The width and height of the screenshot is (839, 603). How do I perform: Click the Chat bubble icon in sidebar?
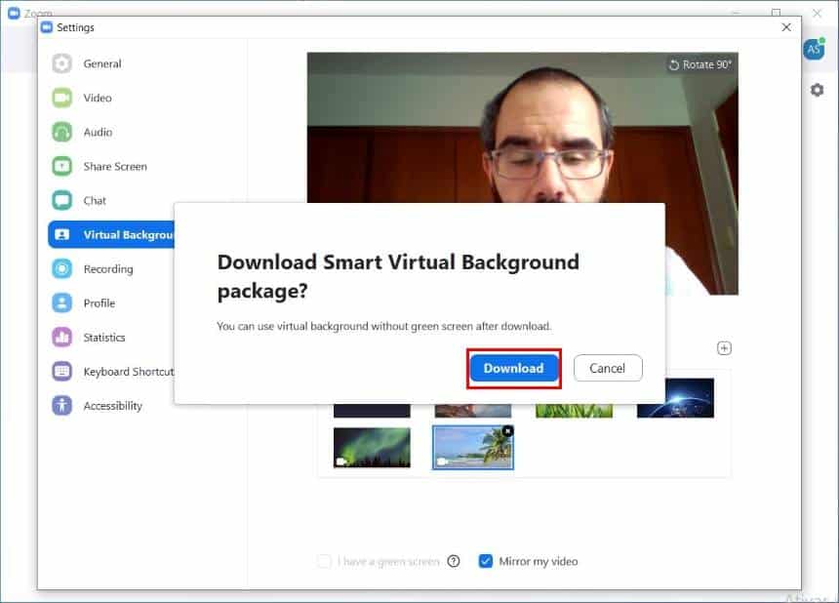tap(62, 201)
